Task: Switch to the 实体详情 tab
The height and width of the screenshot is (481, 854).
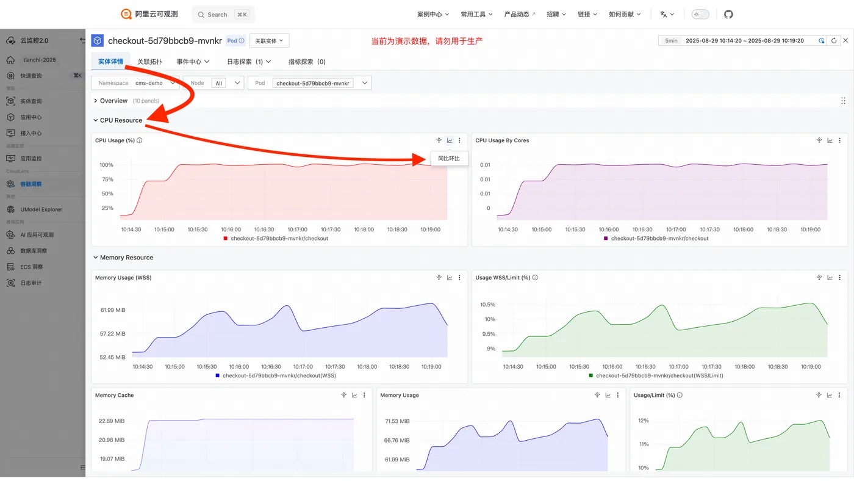Action: click(x=110, y=62)
